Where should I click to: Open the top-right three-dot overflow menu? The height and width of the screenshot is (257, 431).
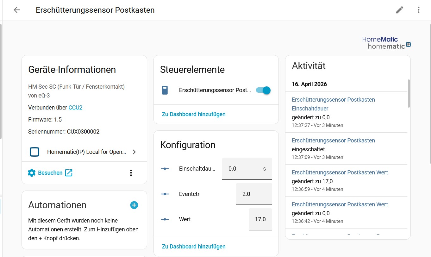(418, 10)
